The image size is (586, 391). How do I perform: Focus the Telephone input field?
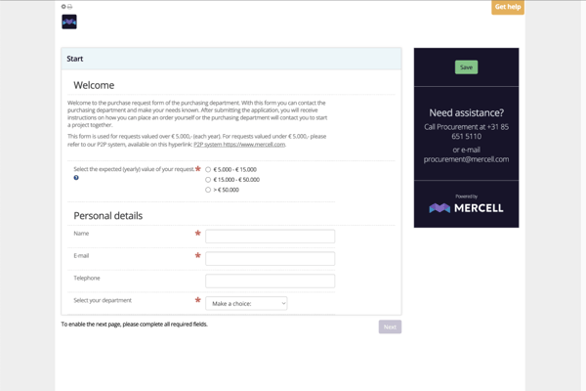coord(270,281)
